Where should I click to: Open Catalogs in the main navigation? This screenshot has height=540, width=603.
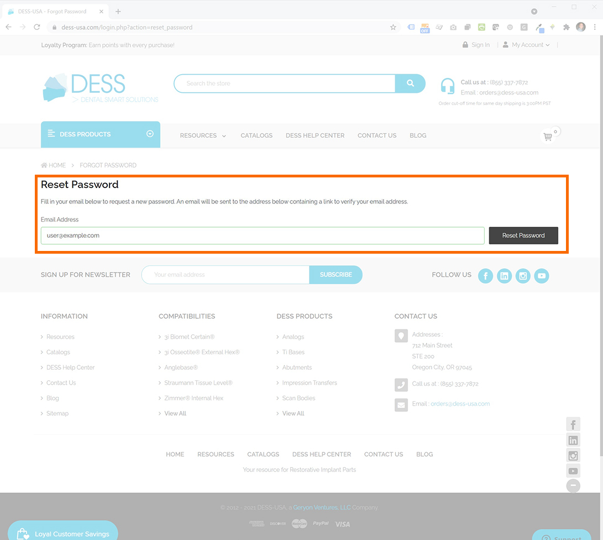click(x=256, y=135)
